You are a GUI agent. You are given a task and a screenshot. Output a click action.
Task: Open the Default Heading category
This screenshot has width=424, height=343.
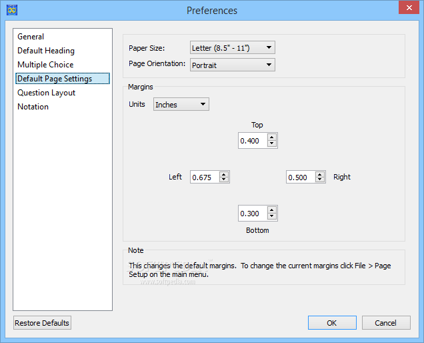46,51
